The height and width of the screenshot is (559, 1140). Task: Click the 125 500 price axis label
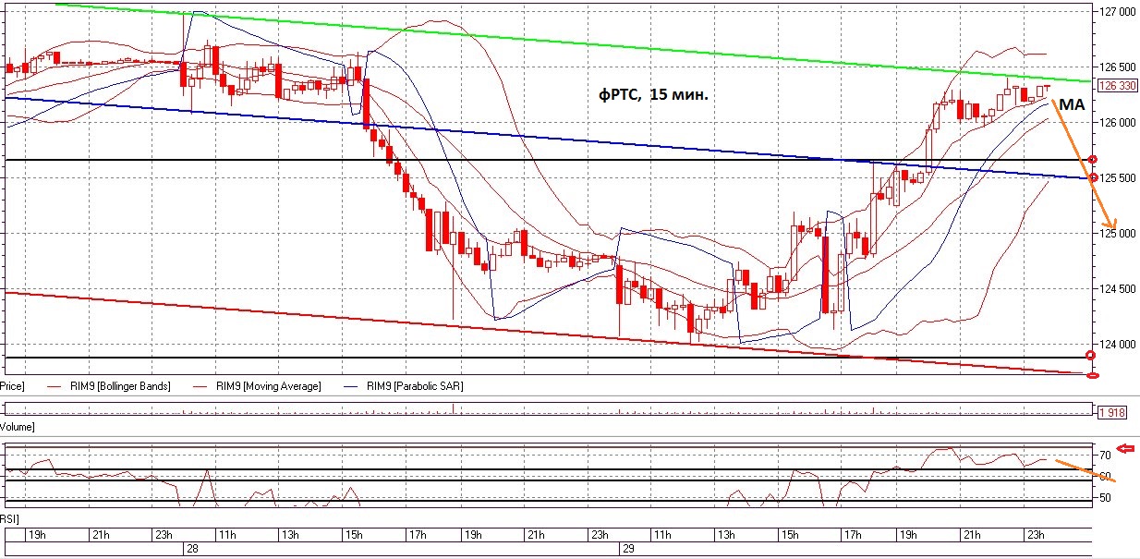[1118, 177]
